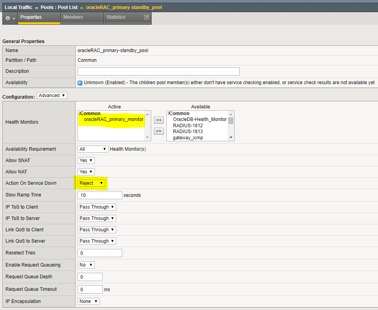
Task: Click the Slow Ramp Time field
Action: (x=100, y=195)
